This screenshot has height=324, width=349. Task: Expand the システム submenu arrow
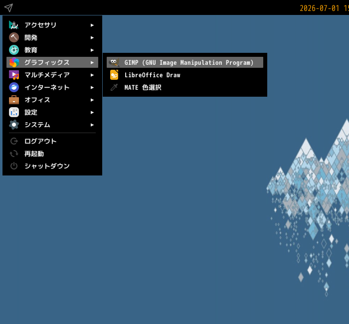pos(92,125)
